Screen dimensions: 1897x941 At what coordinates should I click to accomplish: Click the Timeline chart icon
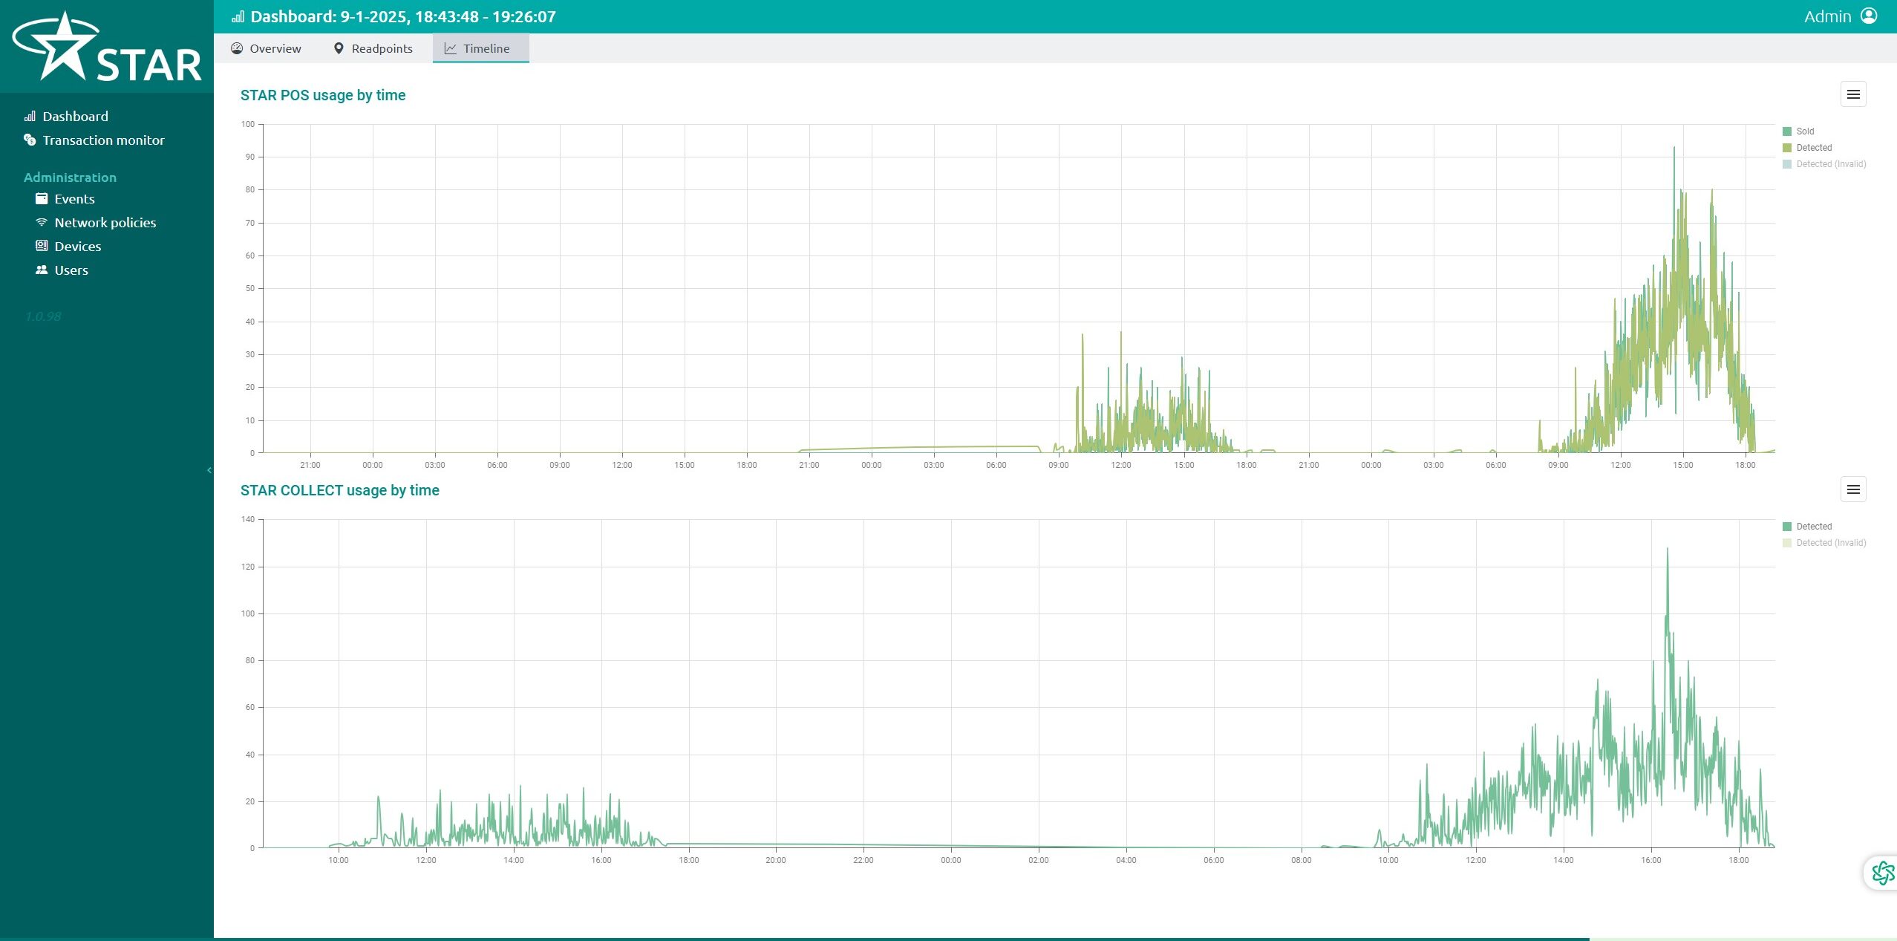click(450, 48)
